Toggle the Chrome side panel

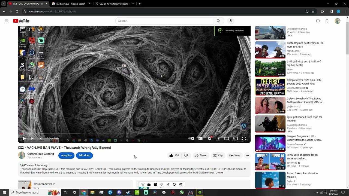(x=332, y=11)
